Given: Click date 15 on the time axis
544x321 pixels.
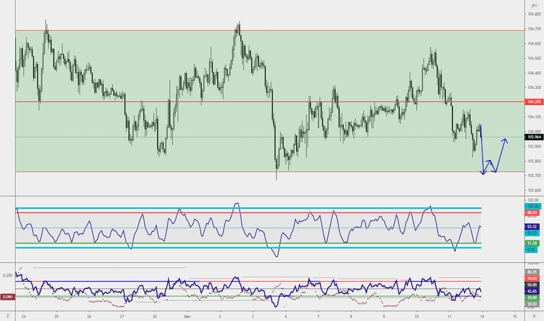Looking at the screenshot, I should [515, 316].
